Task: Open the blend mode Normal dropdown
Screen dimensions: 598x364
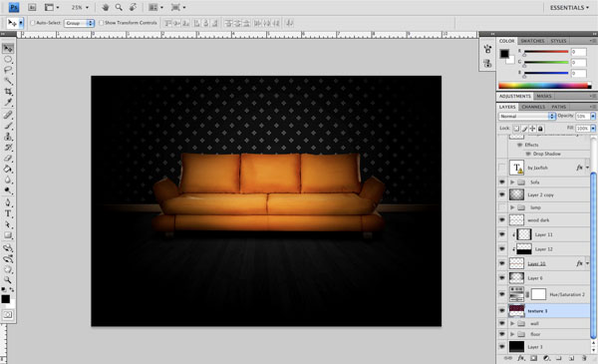Action: pyautogui.click(x=526, y=116)
